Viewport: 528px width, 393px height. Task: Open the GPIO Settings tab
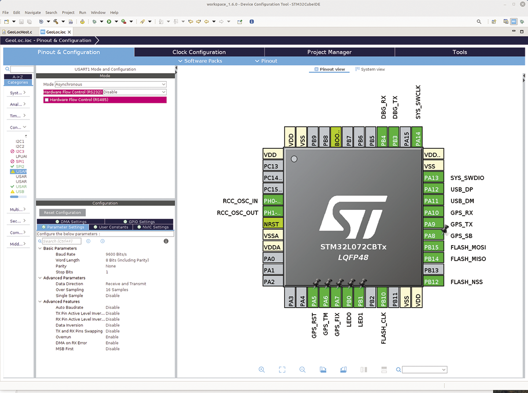pos(139,222)
